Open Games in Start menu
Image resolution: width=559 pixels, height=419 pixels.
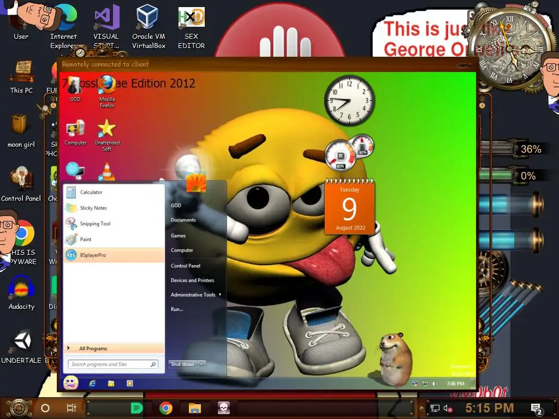178,236
